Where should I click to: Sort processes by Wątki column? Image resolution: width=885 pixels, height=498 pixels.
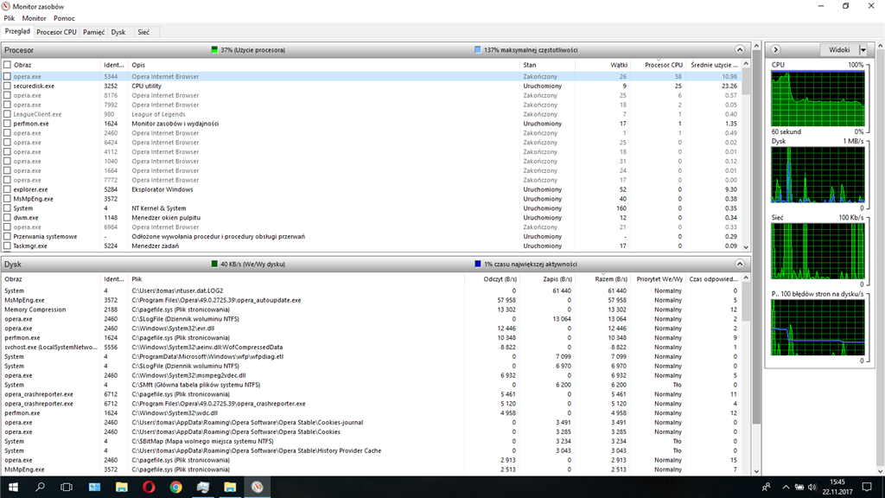602,65
